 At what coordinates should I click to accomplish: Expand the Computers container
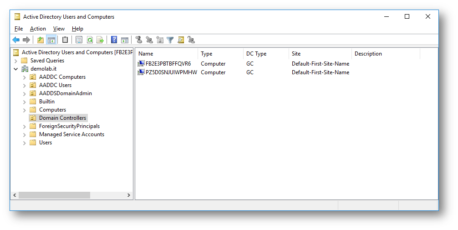[25, 110]
